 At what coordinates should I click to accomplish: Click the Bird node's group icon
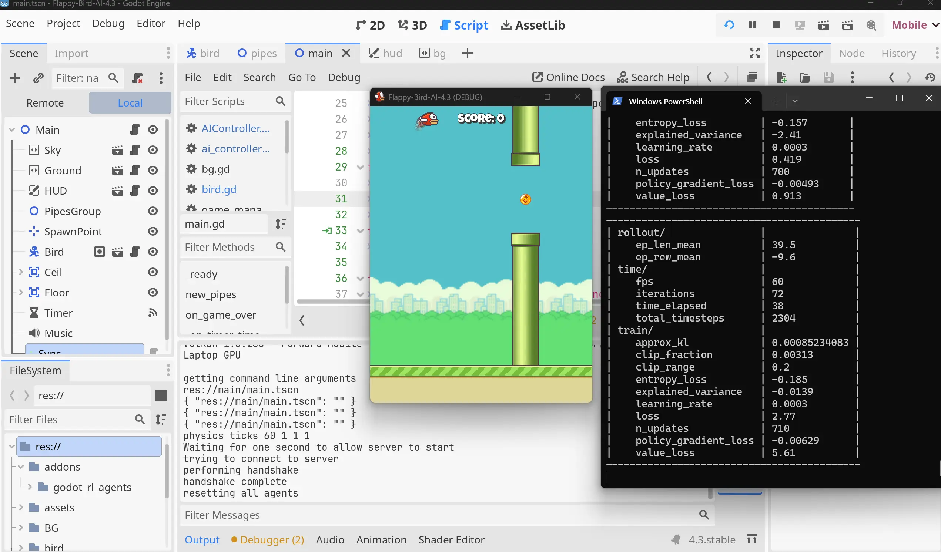(x=99, y=252)
